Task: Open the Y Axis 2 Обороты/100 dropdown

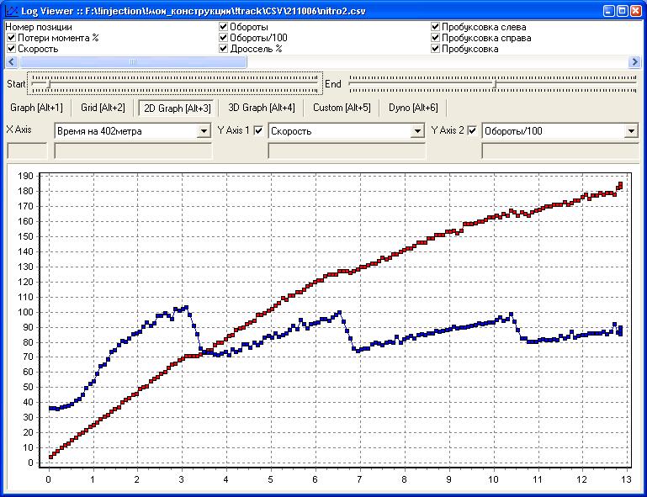Action: pyautogui.click(x=630, y=131)
